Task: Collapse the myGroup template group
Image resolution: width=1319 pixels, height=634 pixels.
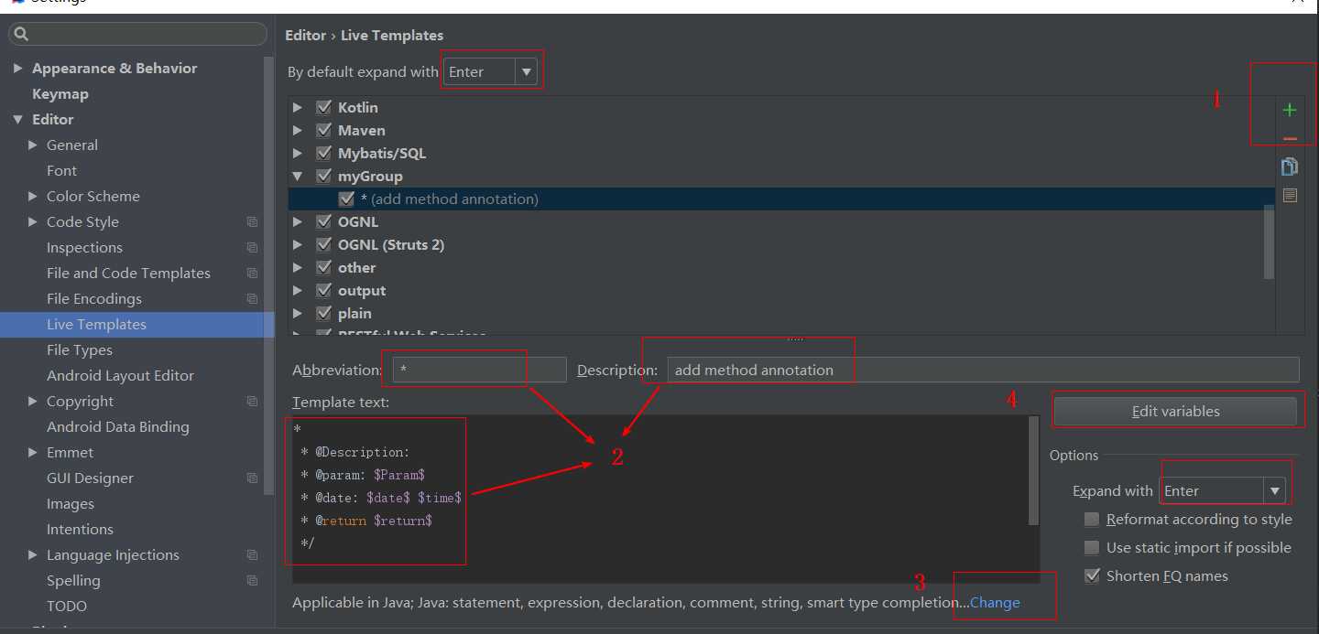Action: tap(298, 176)
